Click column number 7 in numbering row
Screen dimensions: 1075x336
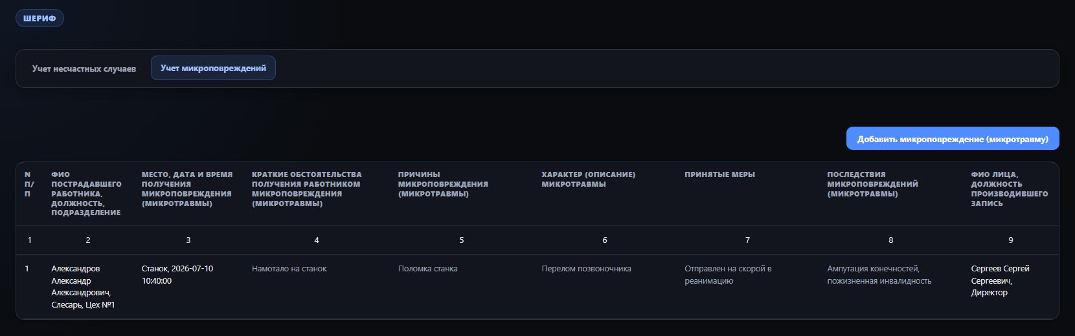747,240
